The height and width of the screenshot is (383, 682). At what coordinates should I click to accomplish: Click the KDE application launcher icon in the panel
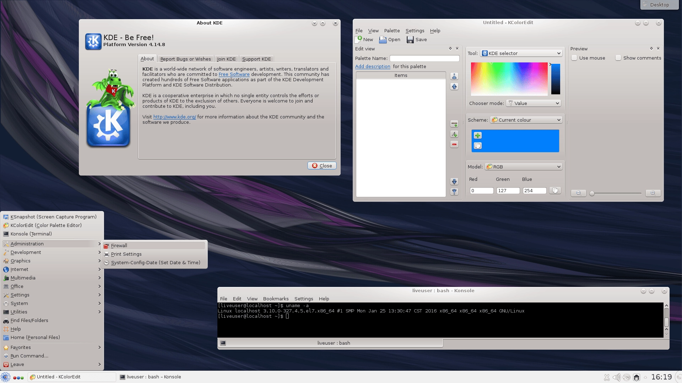[x=5, y=377]
